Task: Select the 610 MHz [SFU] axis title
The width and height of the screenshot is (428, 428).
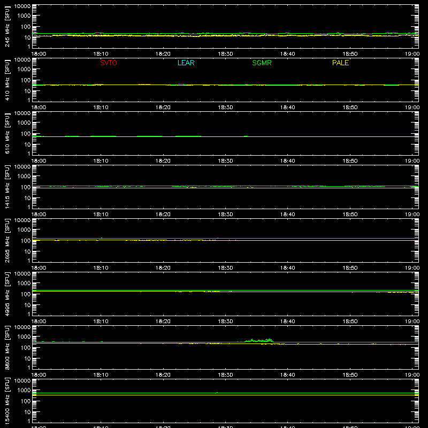Action: click(7, 133)
